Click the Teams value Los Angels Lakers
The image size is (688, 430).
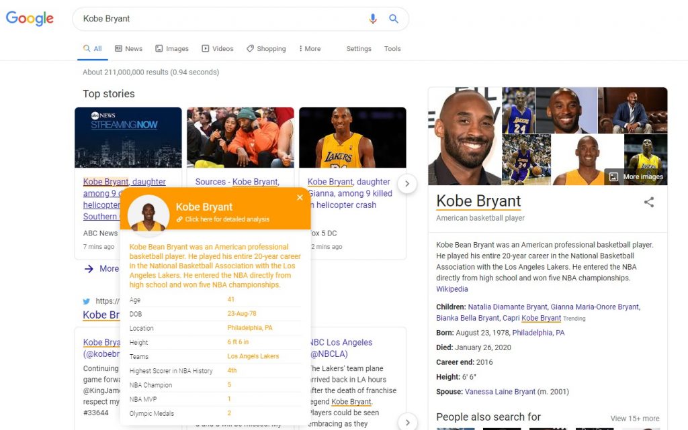(x=253, y=356)
